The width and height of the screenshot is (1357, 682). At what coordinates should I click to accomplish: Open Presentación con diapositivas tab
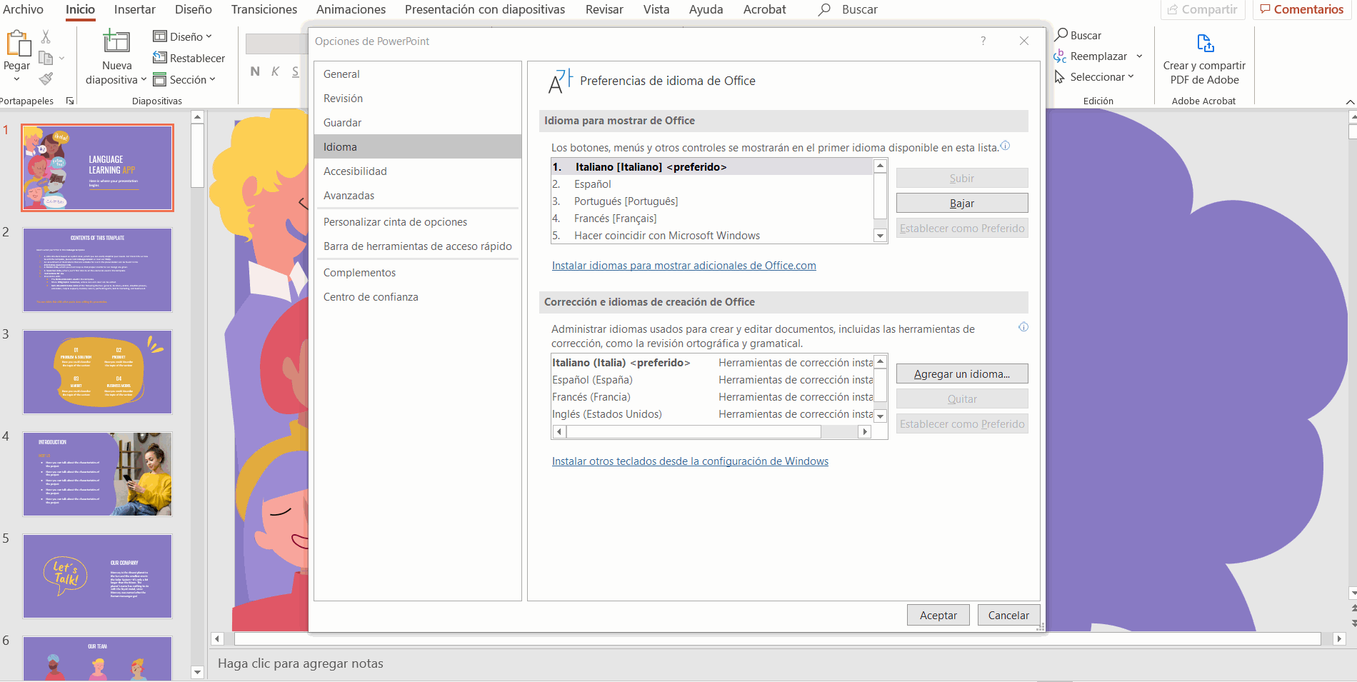click(485, 9)
